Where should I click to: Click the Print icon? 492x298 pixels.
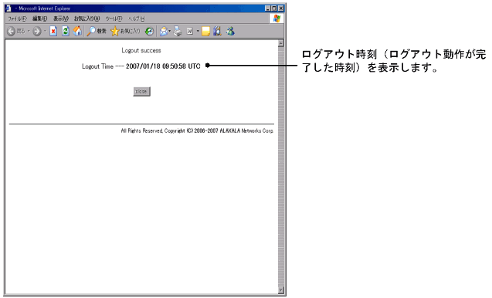178,31
